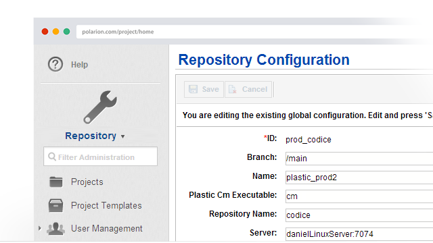
Task: Click the red close window dot
Action: [x=45, y=32]
